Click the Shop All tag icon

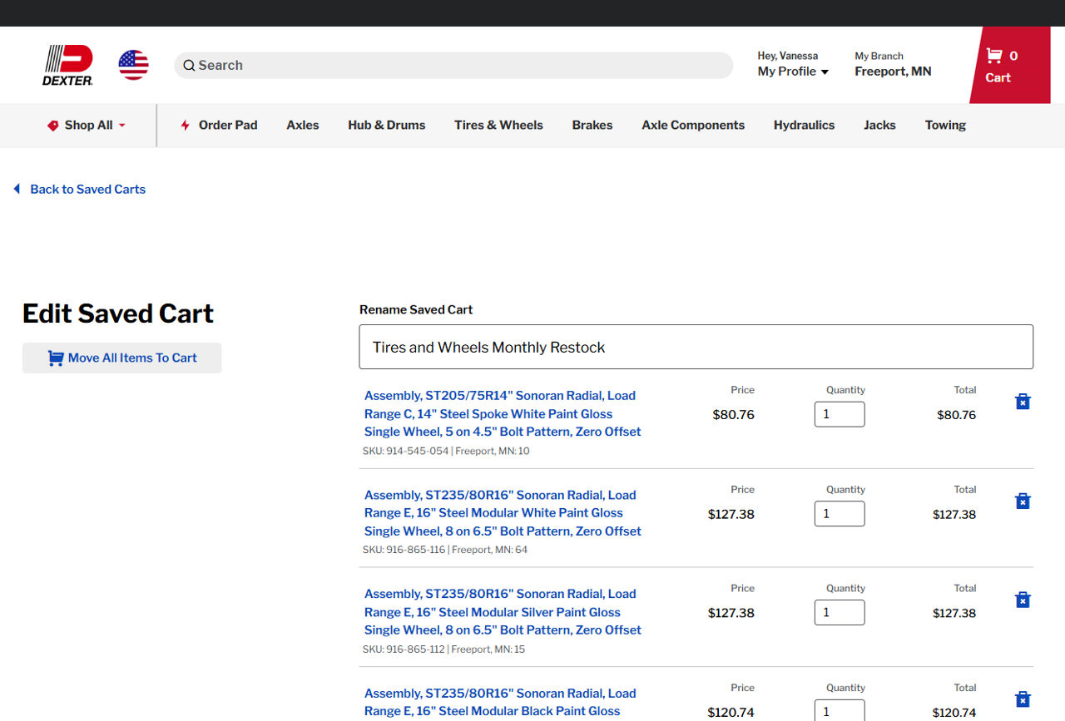coord(53,126)
